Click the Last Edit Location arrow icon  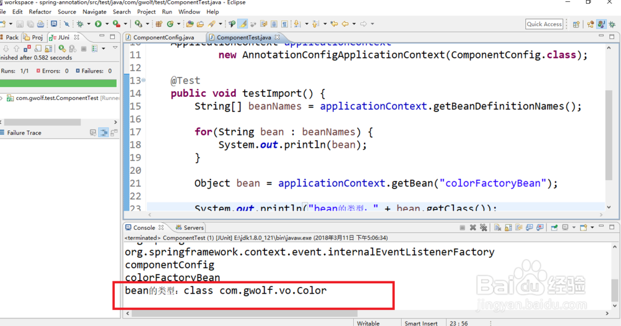(334, 24)
